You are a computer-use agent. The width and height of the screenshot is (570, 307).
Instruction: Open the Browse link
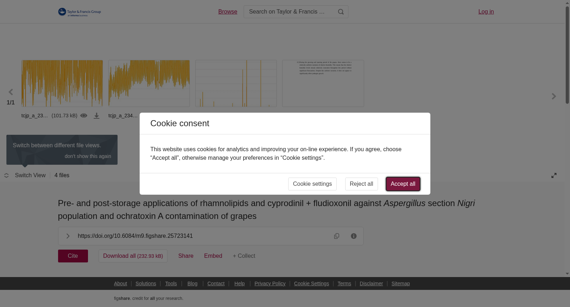click(228, 12)
